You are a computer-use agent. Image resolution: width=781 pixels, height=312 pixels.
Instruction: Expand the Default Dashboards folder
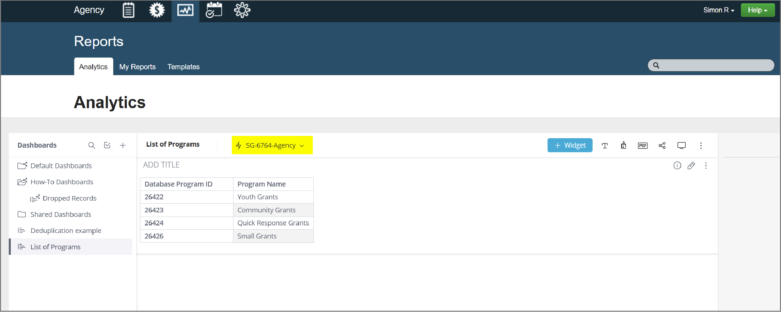click(x=61, y=166)
